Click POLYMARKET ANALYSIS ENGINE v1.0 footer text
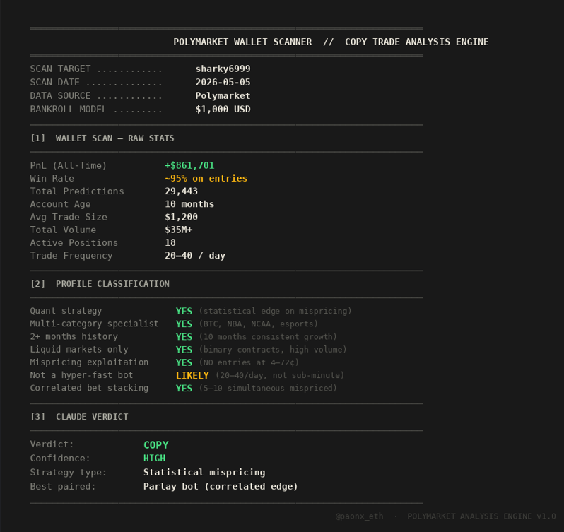 (481, 516)
